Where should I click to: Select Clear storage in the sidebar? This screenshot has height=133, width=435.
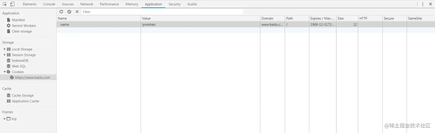point(22,31)
